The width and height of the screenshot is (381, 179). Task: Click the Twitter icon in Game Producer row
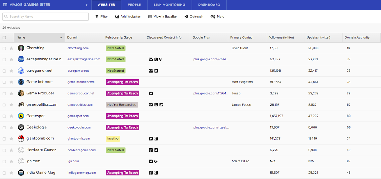coord(151,93)
